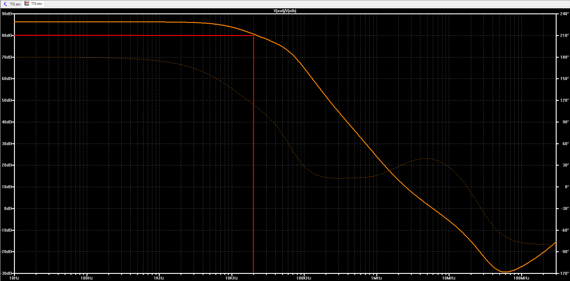Click the 60dB magnitude axis label

point(7,79)
